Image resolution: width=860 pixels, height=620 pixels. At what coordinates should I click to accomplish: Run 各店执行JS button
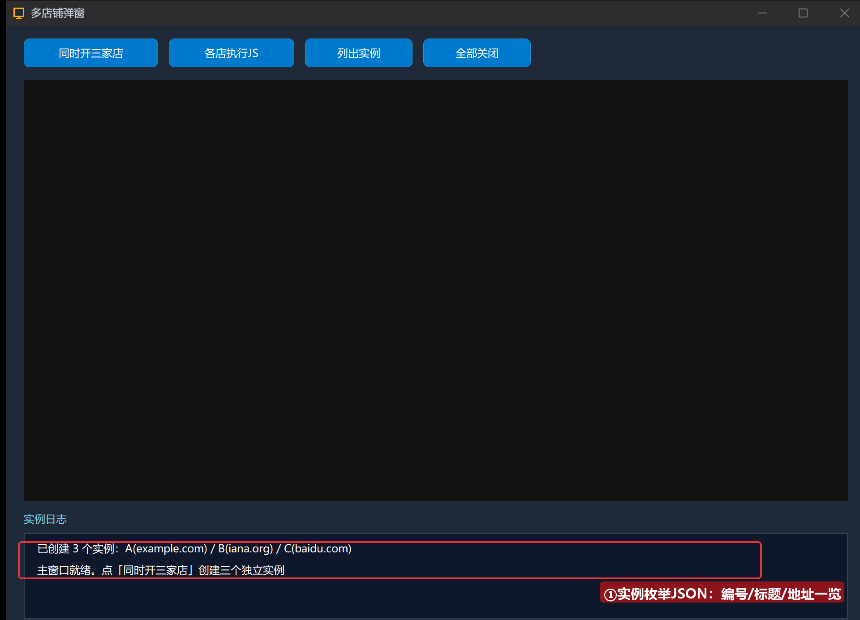click(x=232, y=53)
